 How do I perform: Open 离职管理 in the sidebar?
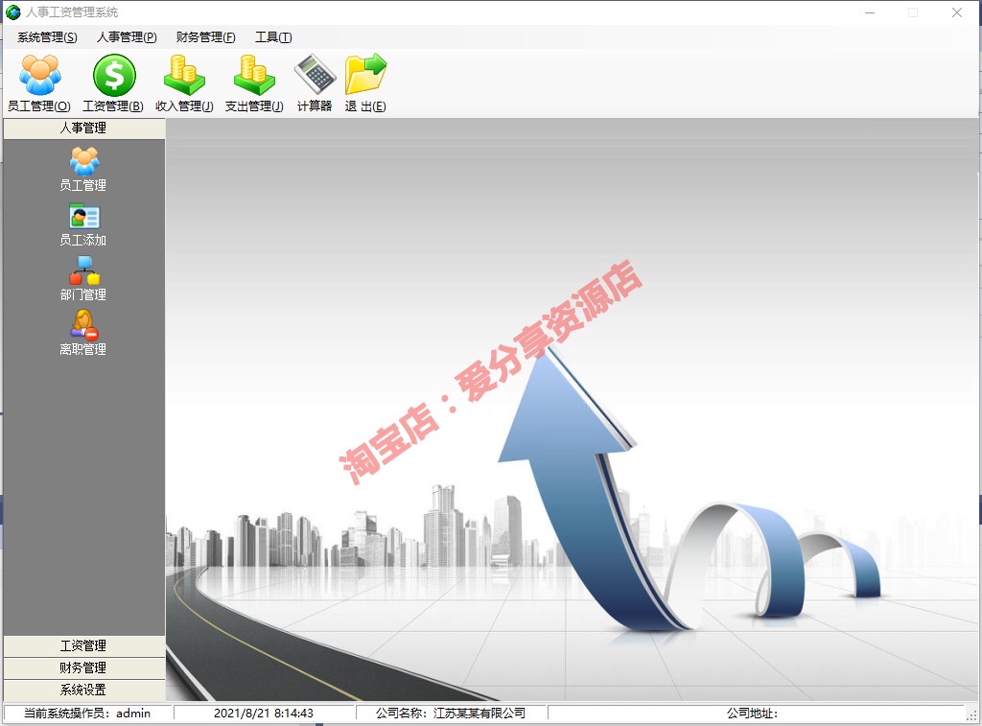83,333
